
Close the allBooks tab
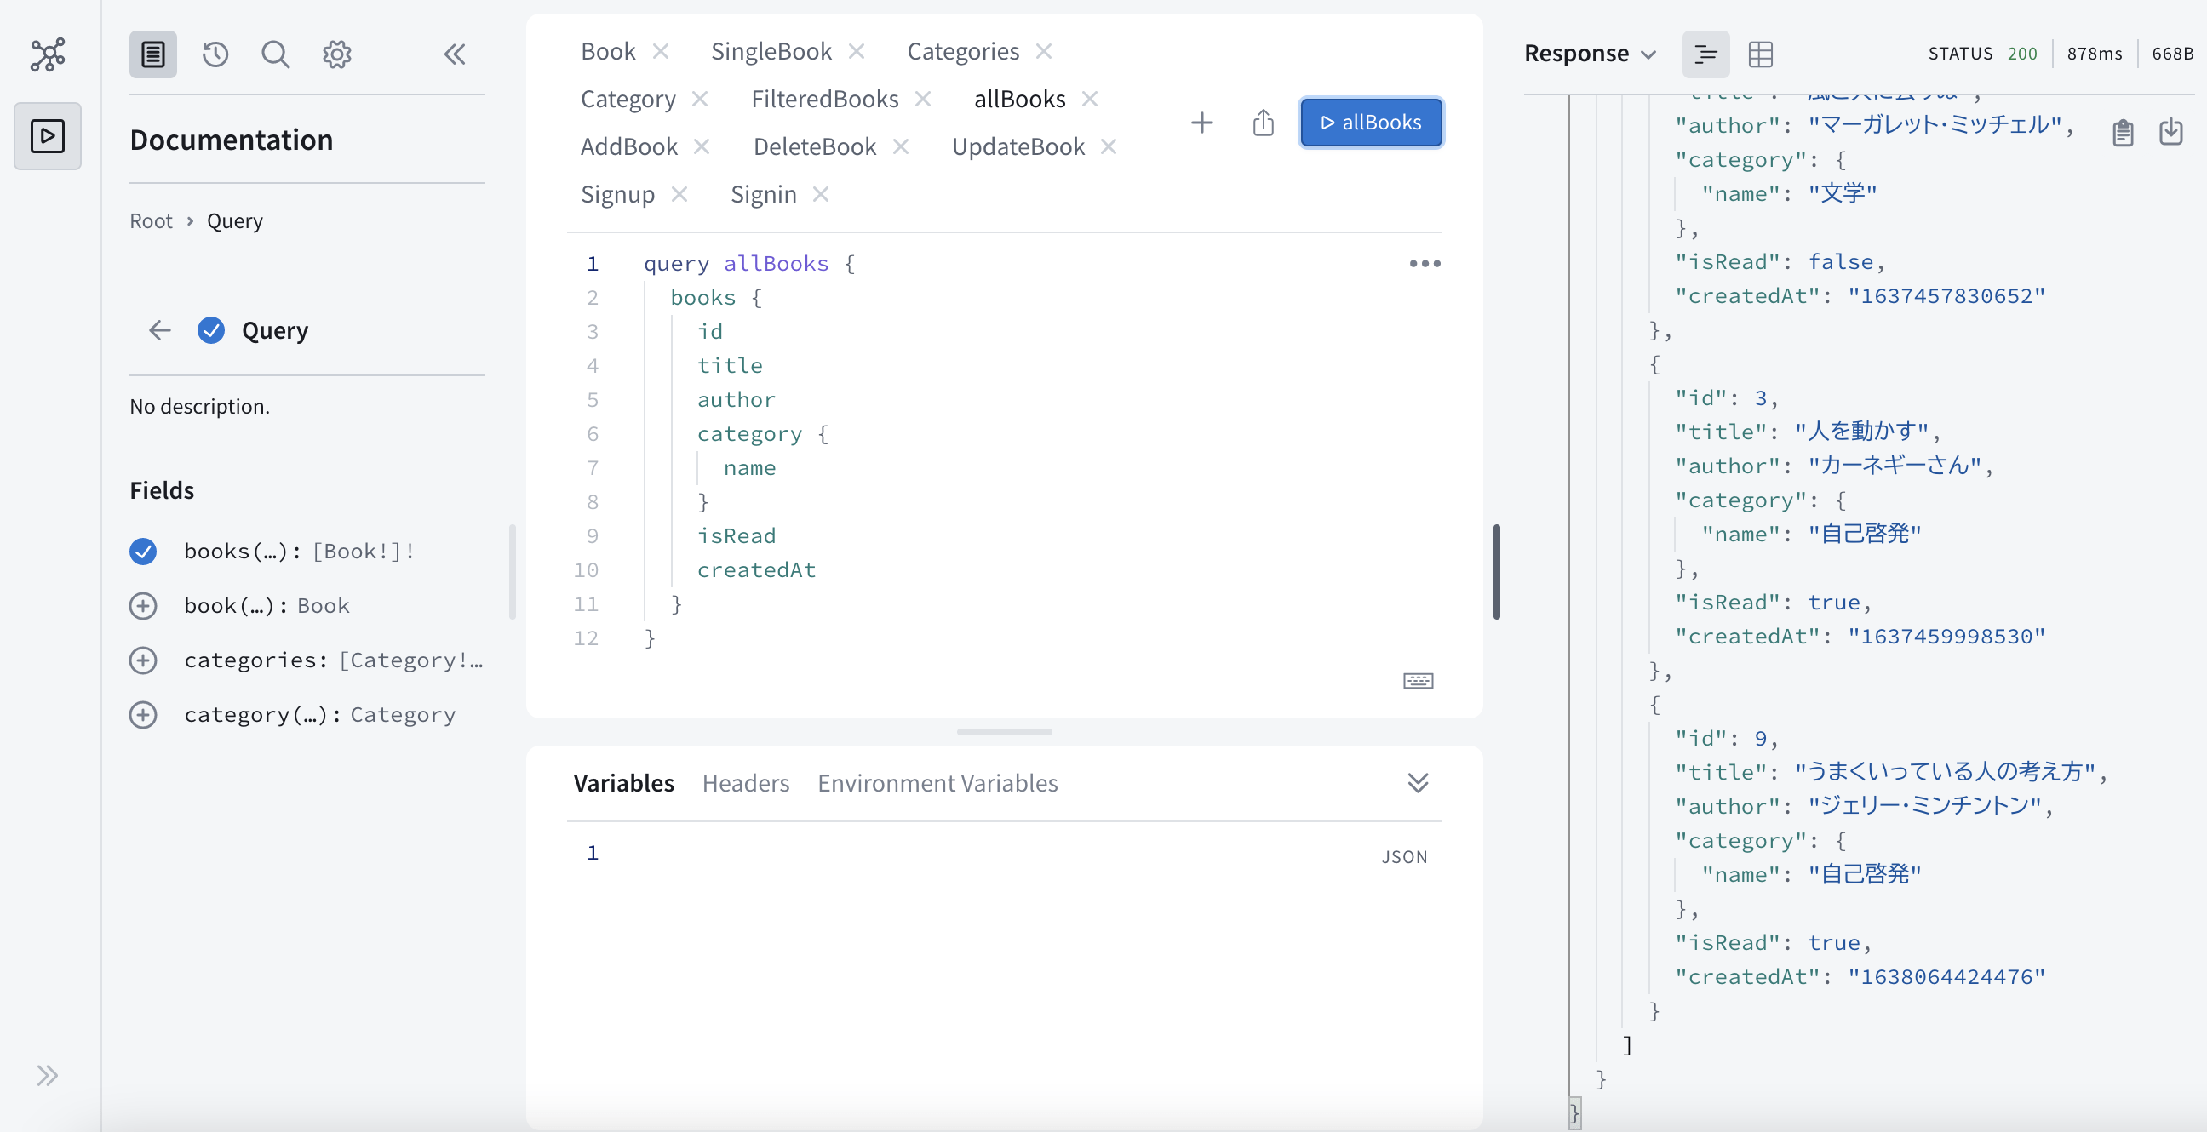pyautogui.click(x=1089, y=100)
